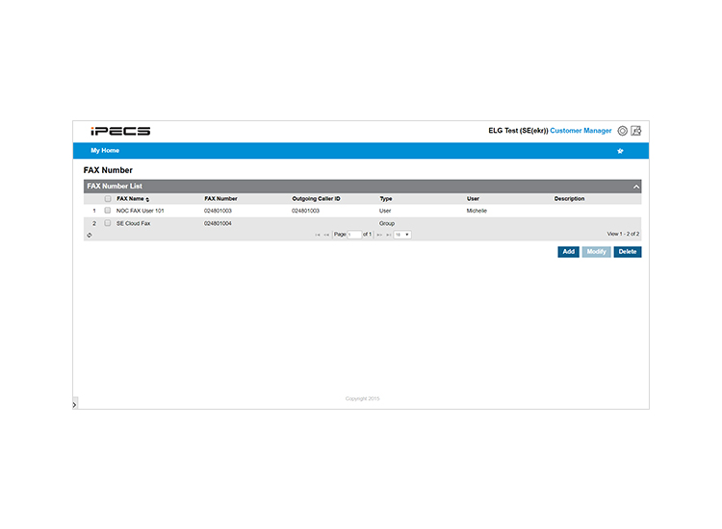Open the rows-per-page dropdown
This screenshot has height=529, width=722.
coord(402,235)
